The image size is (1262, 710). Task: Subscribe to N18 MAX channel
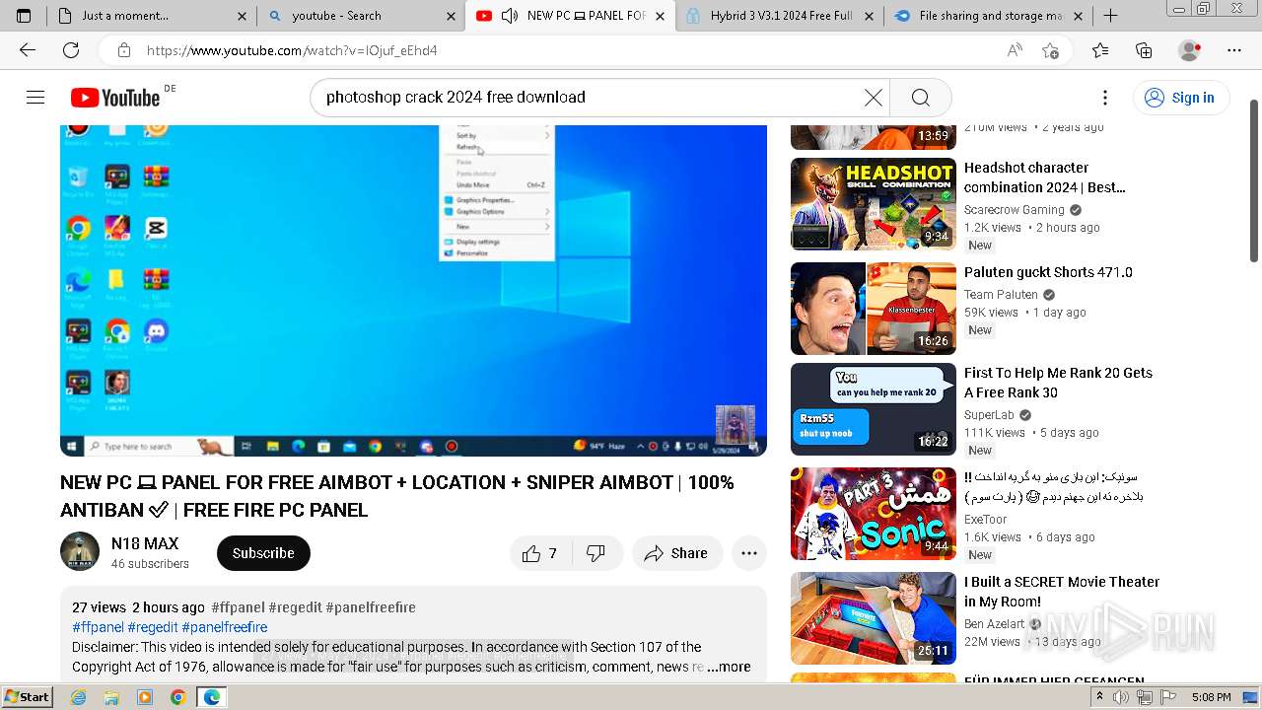click(263, 553)
